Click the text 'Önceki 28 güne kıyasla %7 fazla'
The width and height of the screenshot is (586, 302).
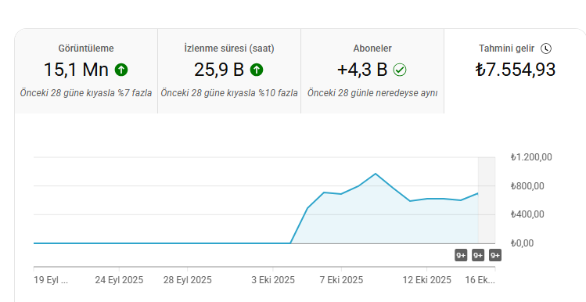(86, 93)
